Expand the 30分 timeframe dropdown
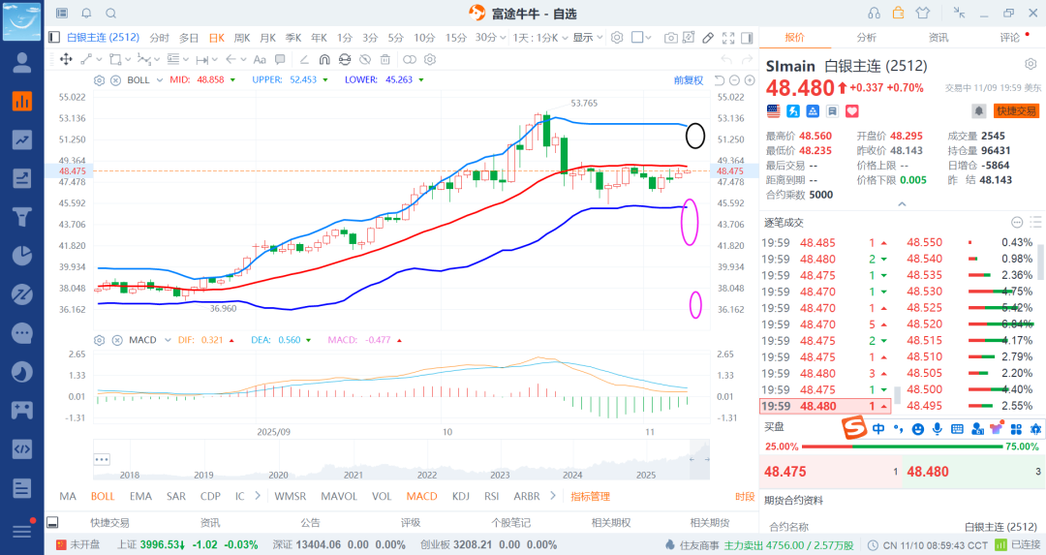The height and width of the screenshot is (555, 1046). point(503,38)
